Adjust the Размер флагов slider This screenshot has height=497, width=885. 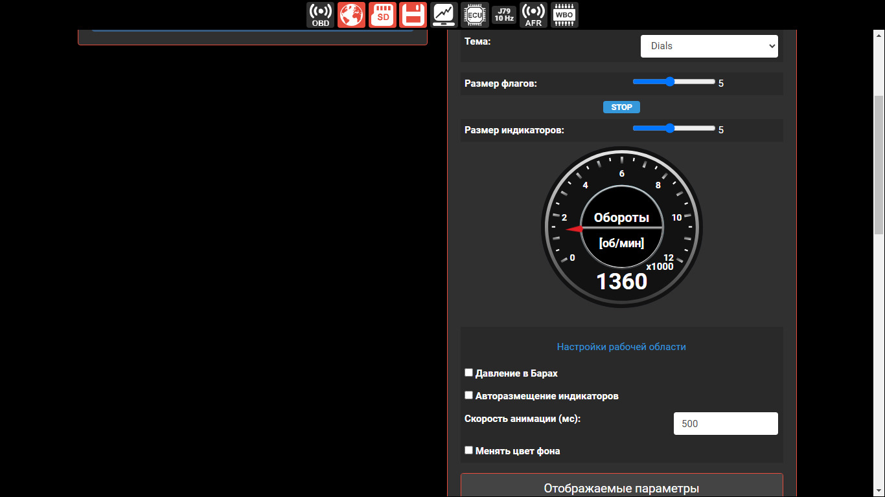click(674, 82)
